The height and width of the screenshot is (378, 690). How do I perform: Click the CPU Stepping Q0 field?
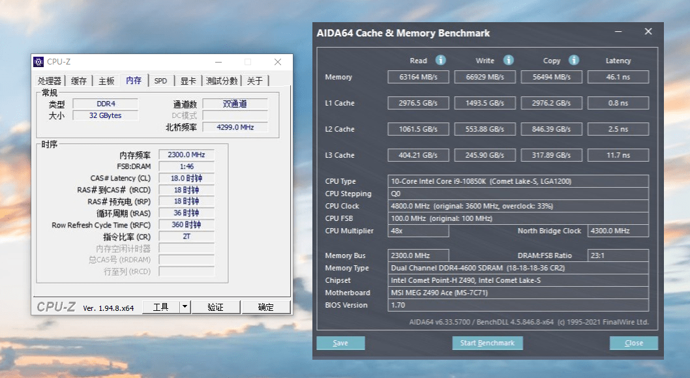pyautogui.click(x=518, y=194)
